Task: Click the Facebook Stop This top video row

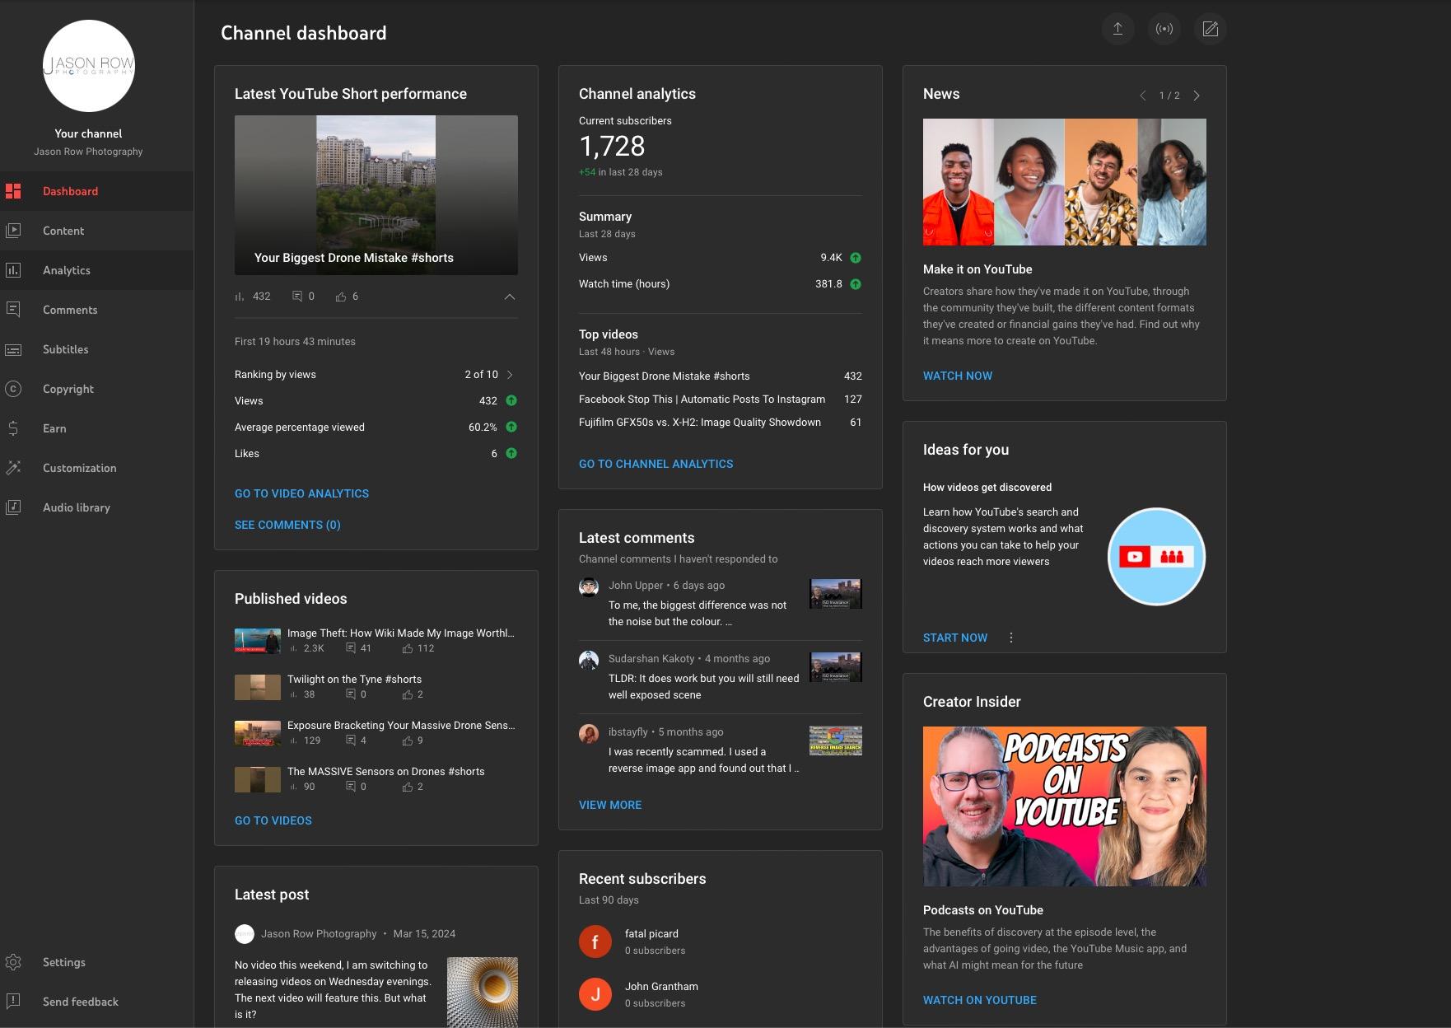Action: point(721,400)
